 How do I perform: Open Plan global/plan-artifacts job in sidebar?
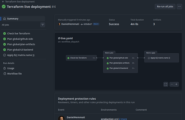(21, 44)
